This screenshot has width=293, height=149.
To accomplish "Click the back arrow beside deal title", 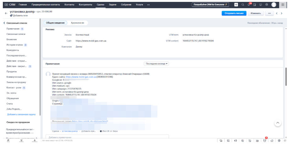I will pyautogui.click(x=6, y=13).
